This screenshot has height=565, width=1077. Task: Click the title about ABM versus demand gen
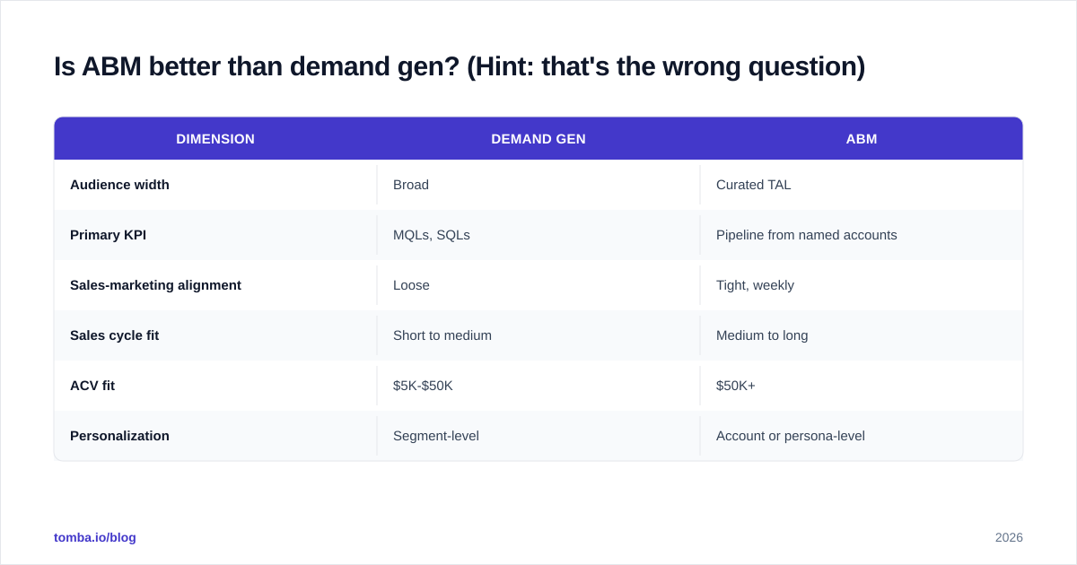(x=460, y=66)
